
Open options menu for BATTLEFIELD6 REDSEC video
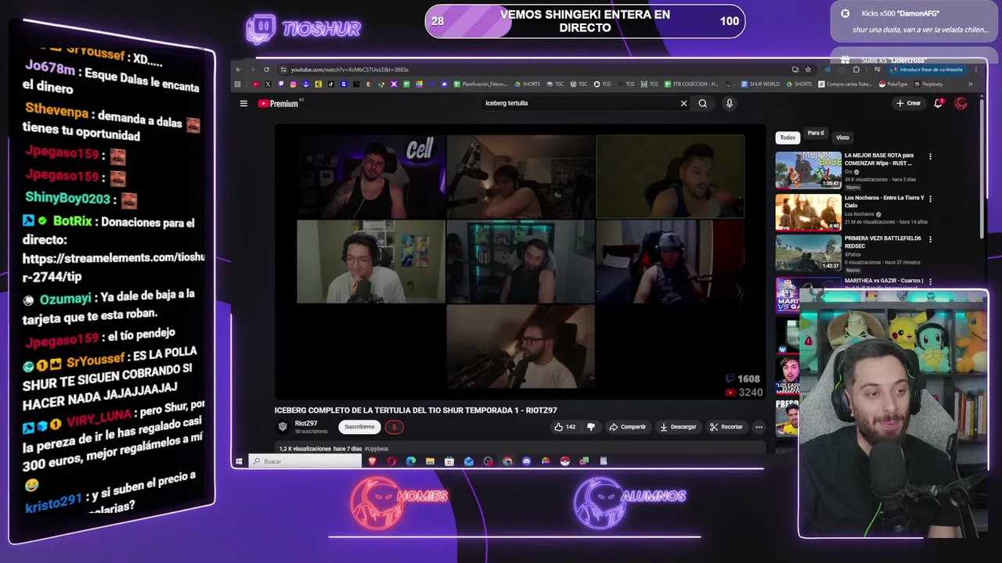coord(930,239)
